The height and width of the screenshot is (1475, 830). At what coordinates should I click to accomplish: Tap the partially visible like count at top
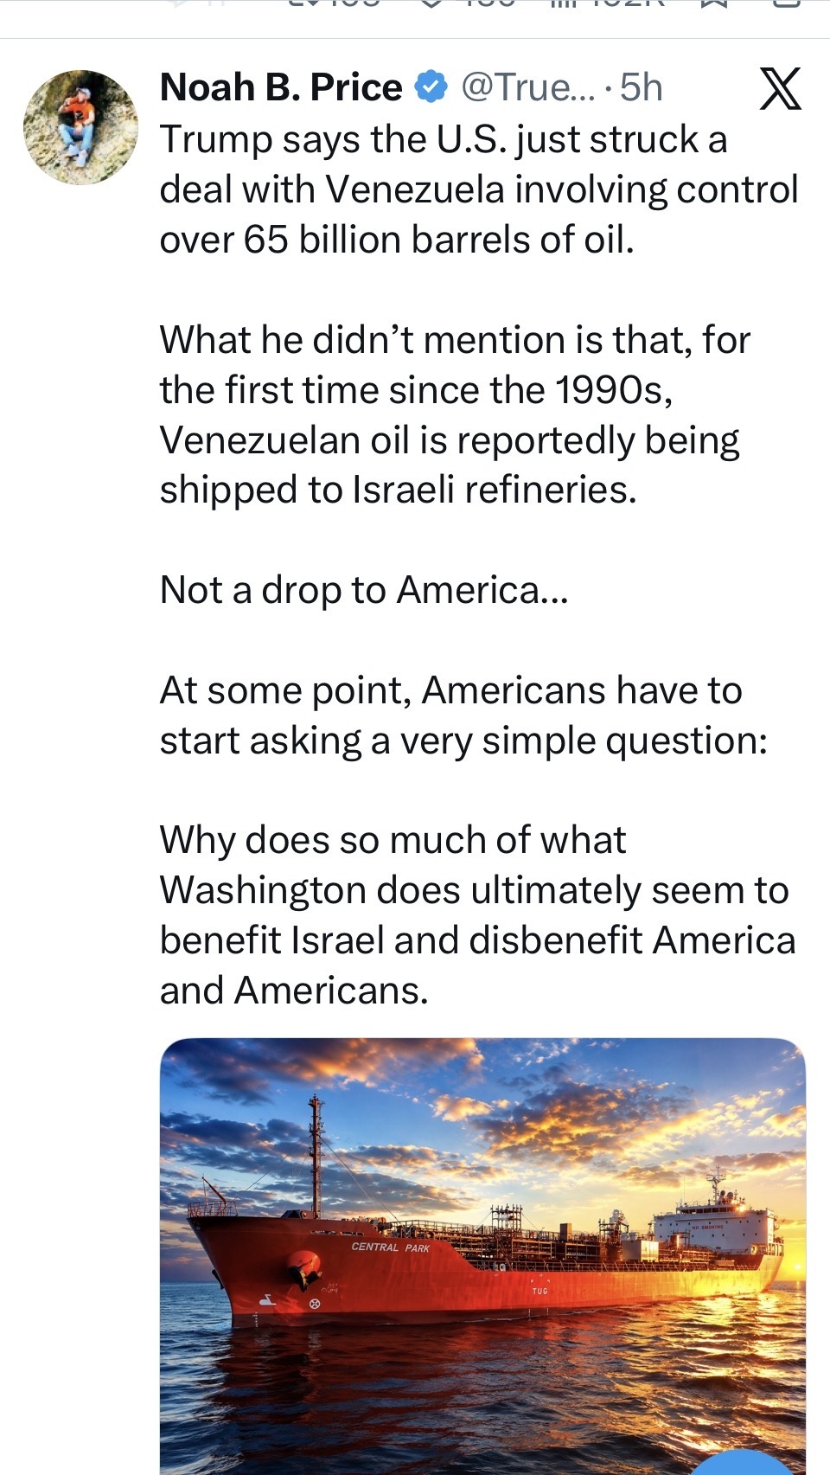(469, 3)
